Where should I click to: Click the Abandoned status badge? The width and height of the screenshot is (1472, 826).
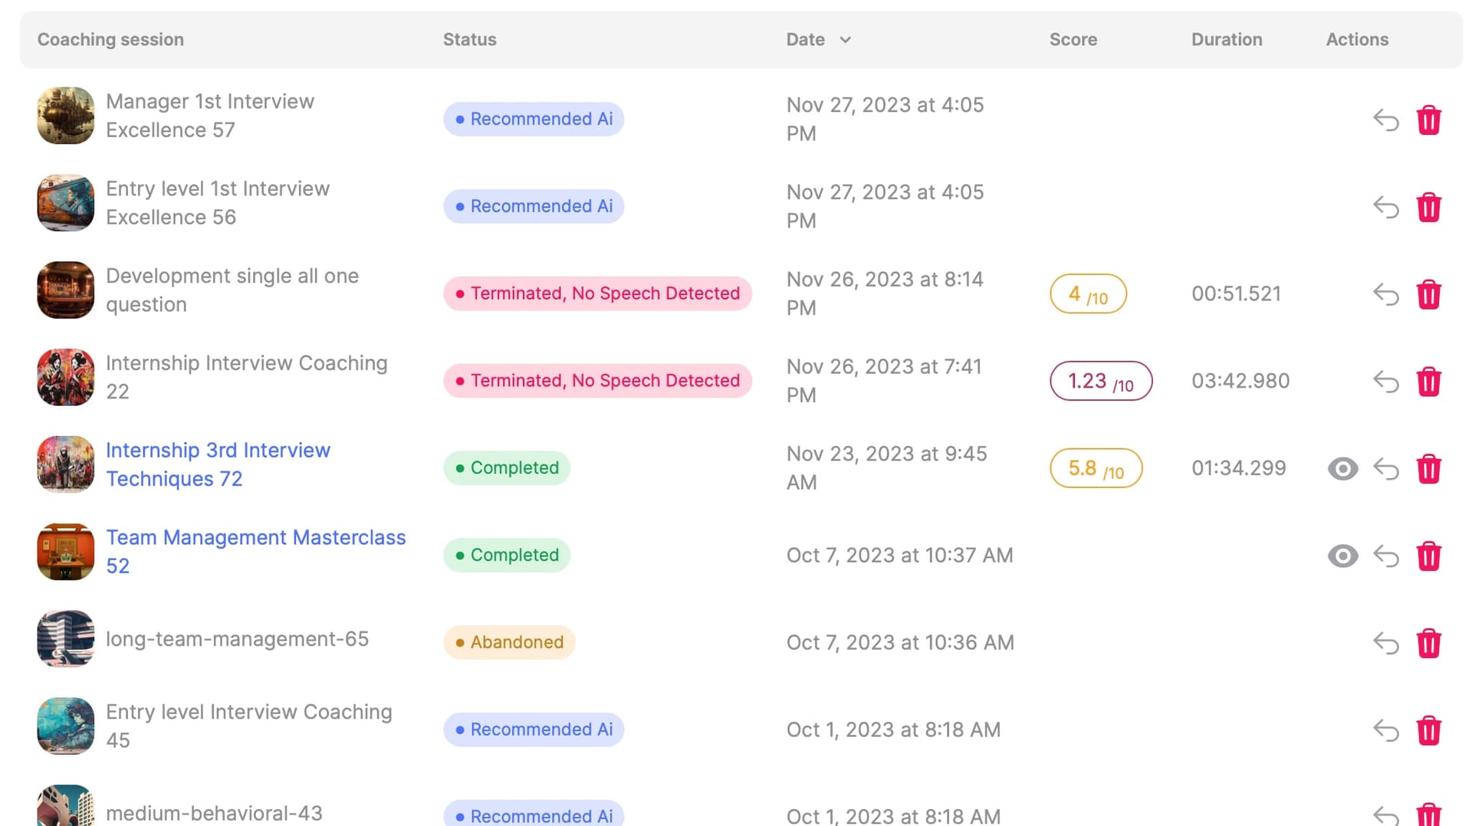(x=509, y=642)
